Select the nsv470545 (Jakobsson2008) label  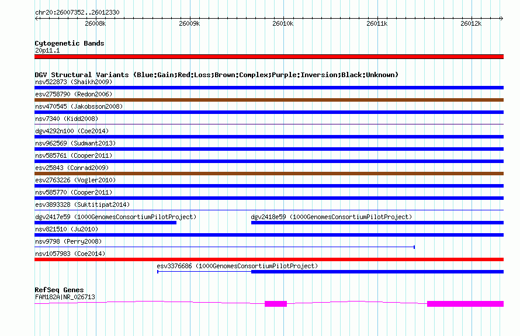(79, 106)
